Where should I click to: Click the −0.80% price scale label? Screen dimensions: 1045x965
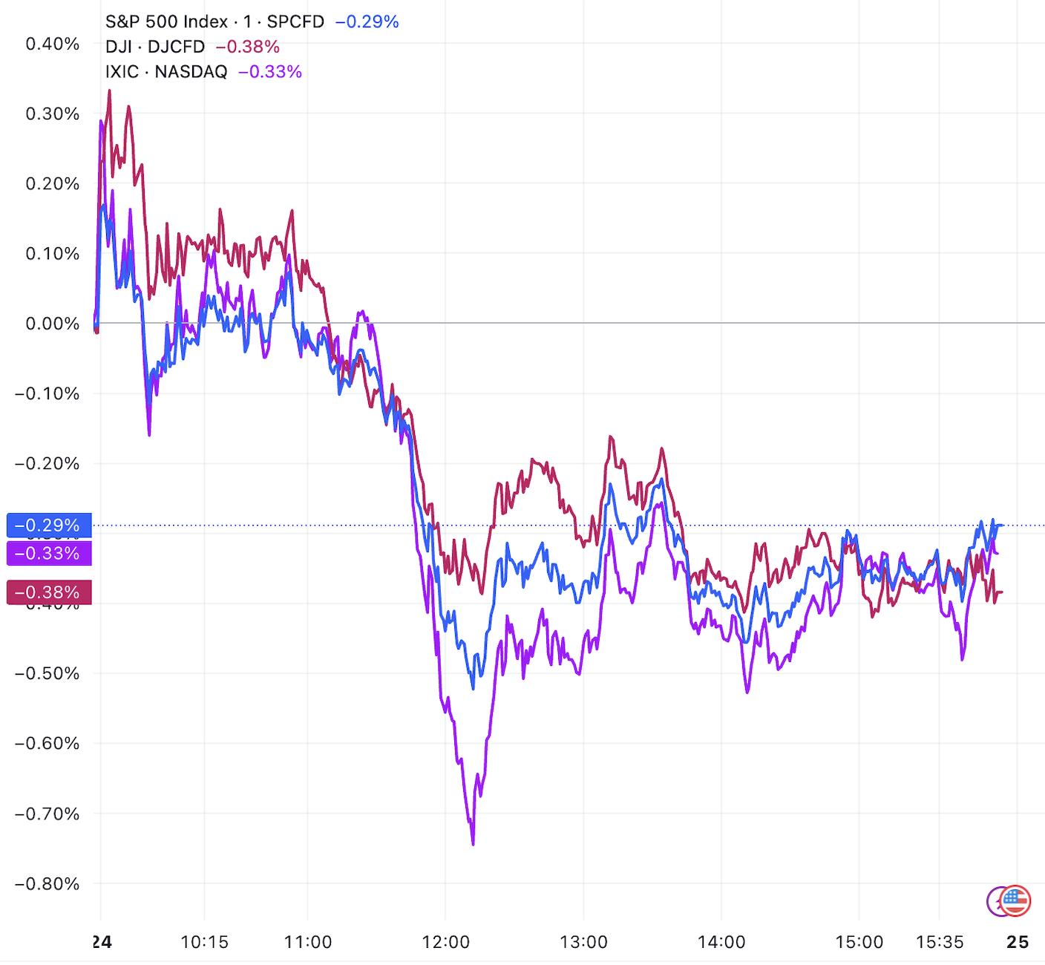(47, 884)
